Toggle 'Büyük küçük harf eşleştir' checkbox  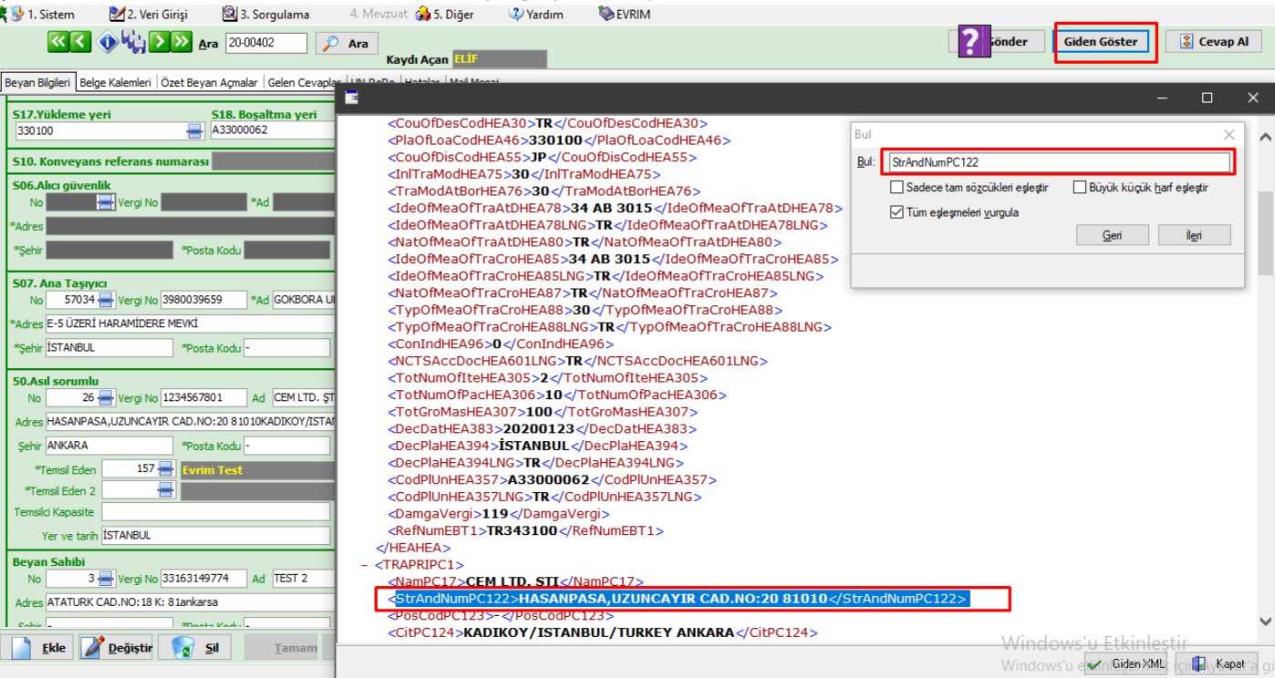click(1080, 188)
